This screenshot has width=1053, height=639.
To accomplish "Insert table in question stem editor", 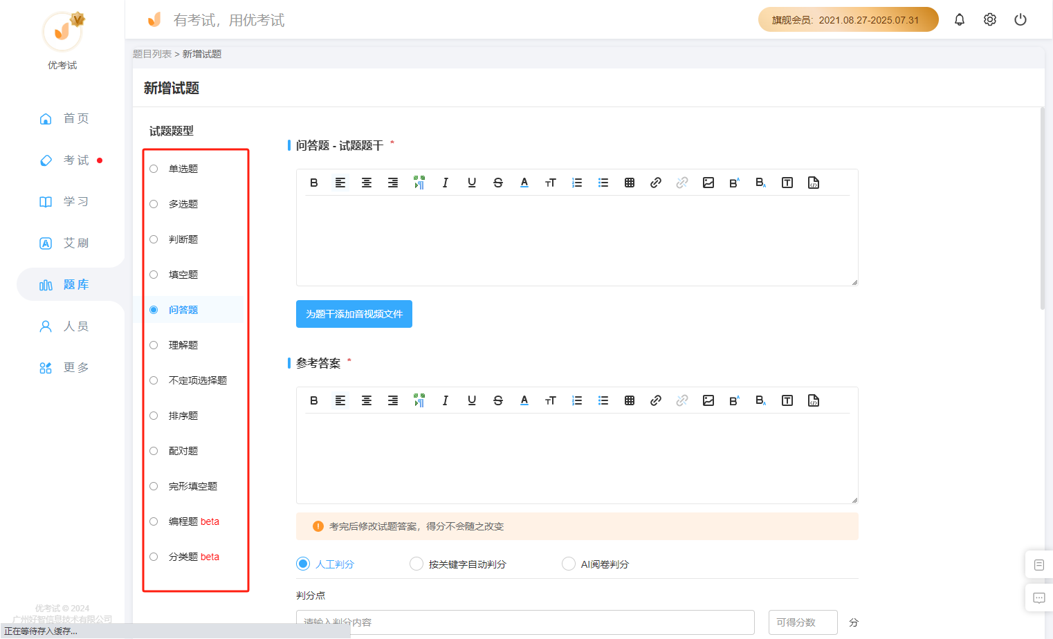I will pos(630,183).
